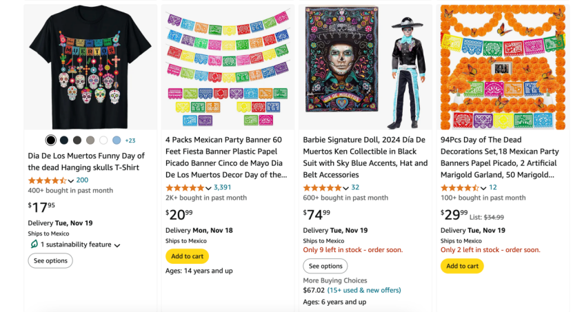Open the 15+ used & new offers link
The height and width of the screenshot is (312, 573).
[x=363, y=291]
